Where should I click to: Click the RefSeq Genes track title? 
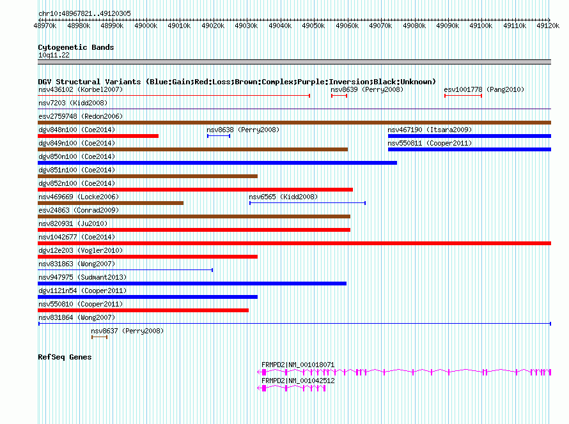coord(65,357)
